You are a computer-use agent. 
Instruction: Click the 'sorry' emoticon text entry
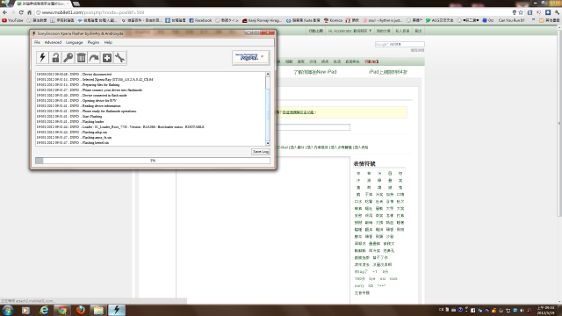359,286
